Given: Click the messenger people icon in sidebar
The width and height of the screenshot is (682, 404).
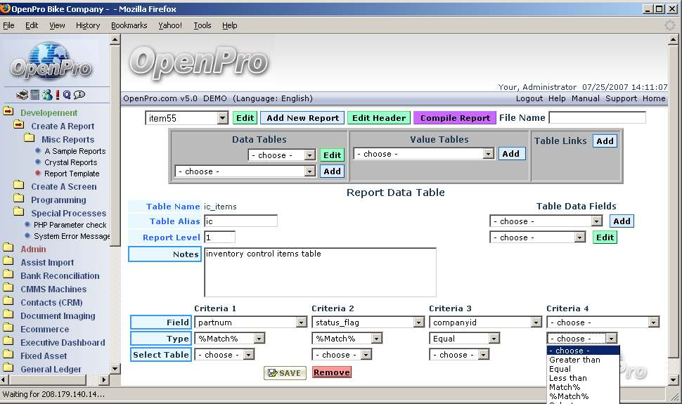Looking at the screenshot, I should (x=46, y=95).
